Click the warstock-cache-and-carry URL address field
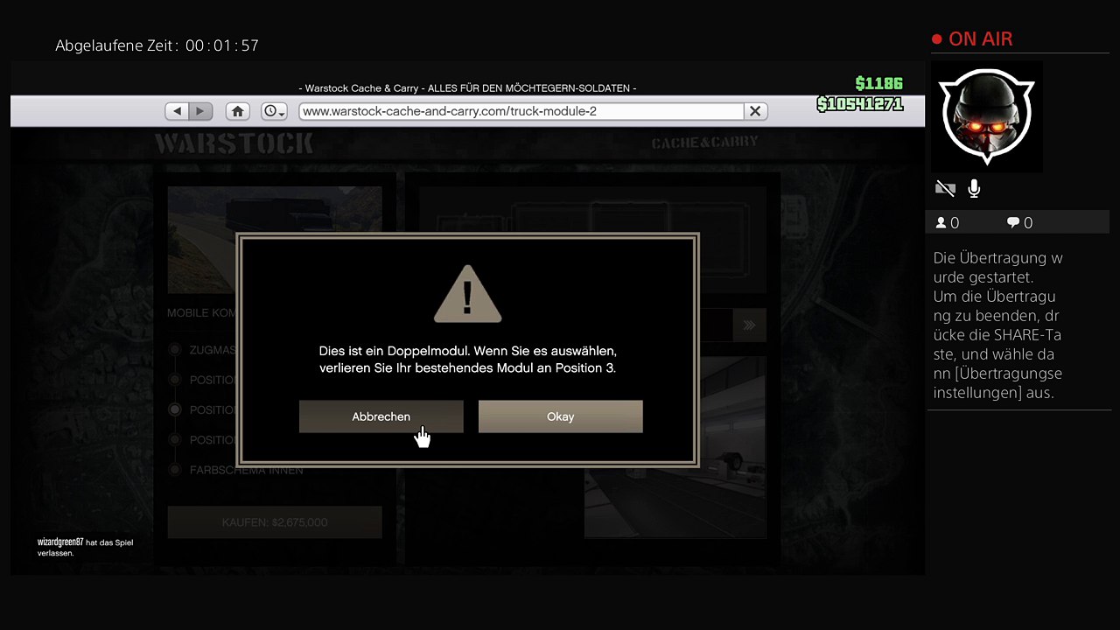 click(521, 111)
